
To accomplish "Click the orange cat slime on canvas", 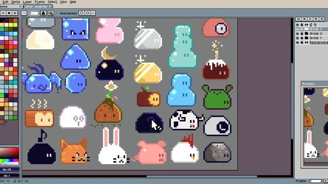I will tap(75, 152).
